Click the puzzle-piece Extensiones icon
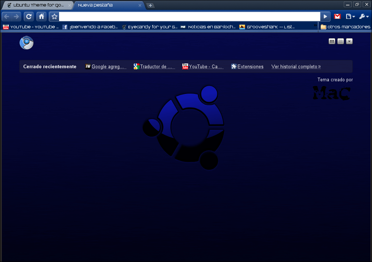Screen dimensions: 372x262 (234, 66)
